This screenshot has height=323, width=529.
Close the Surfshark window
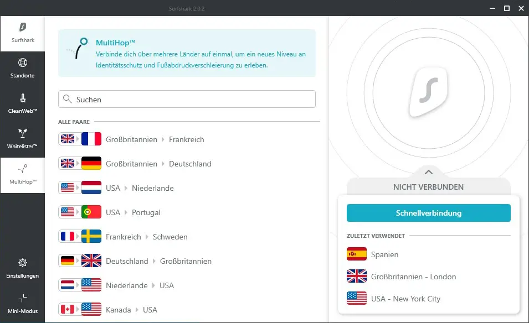(x=521, y=8)
